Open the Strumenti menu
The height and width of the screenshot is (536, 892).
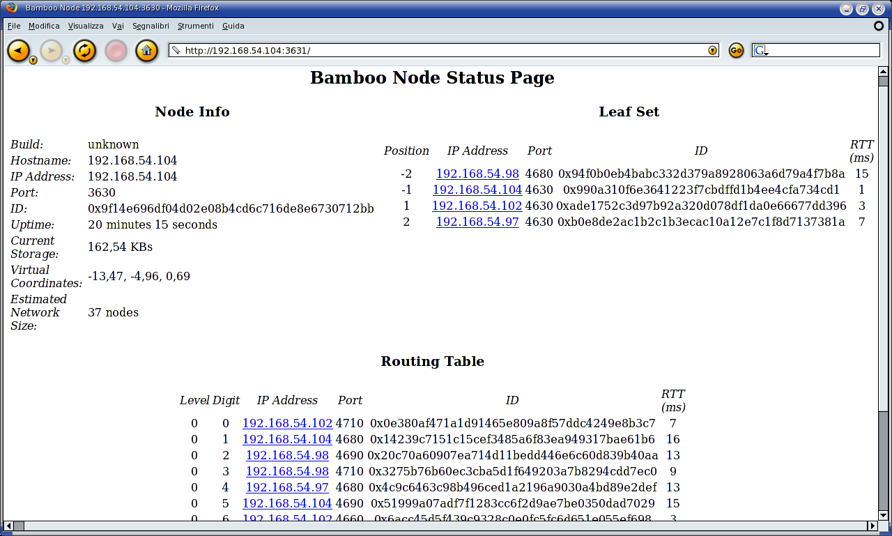click(x=196, y=26)
